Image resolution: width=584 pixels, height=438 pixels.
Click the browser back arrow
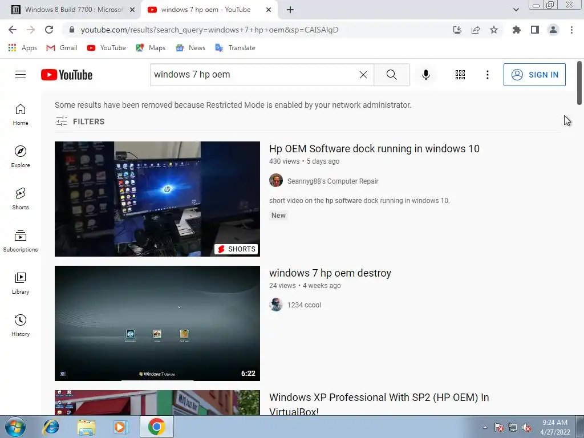(x=13, y=30)
